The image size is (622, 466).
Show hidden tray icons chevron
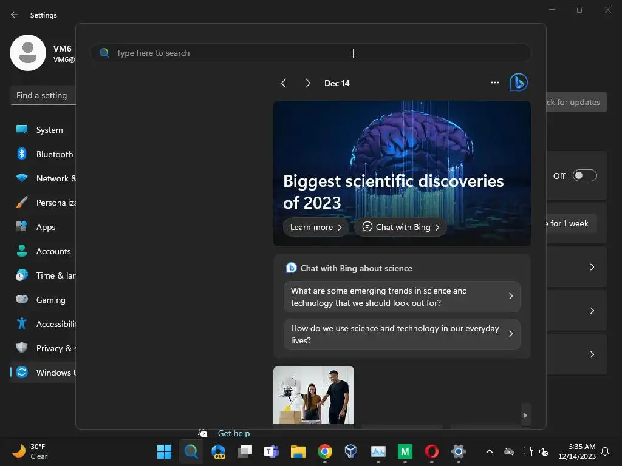(x=490, y=451)
